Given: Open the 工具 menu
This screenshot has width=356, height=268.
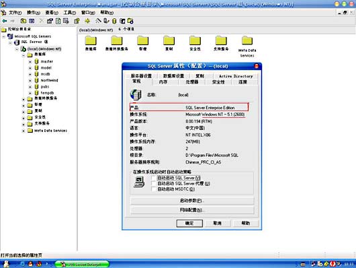Looking at the screenshot, I should click(69, 13).
